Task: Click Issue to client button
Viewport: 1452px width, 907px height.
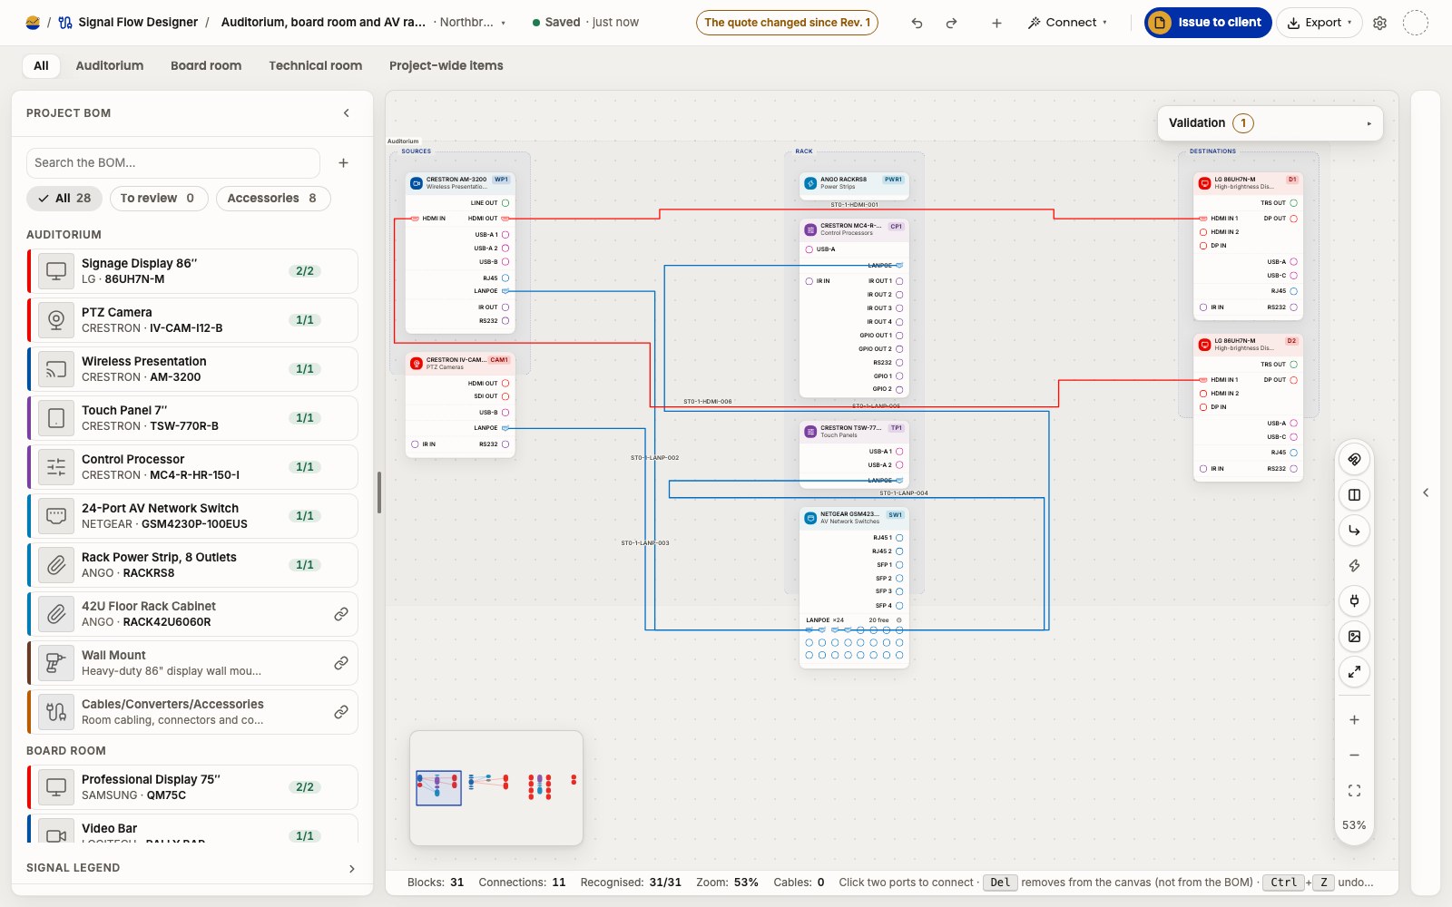Action: (1208, 23)
